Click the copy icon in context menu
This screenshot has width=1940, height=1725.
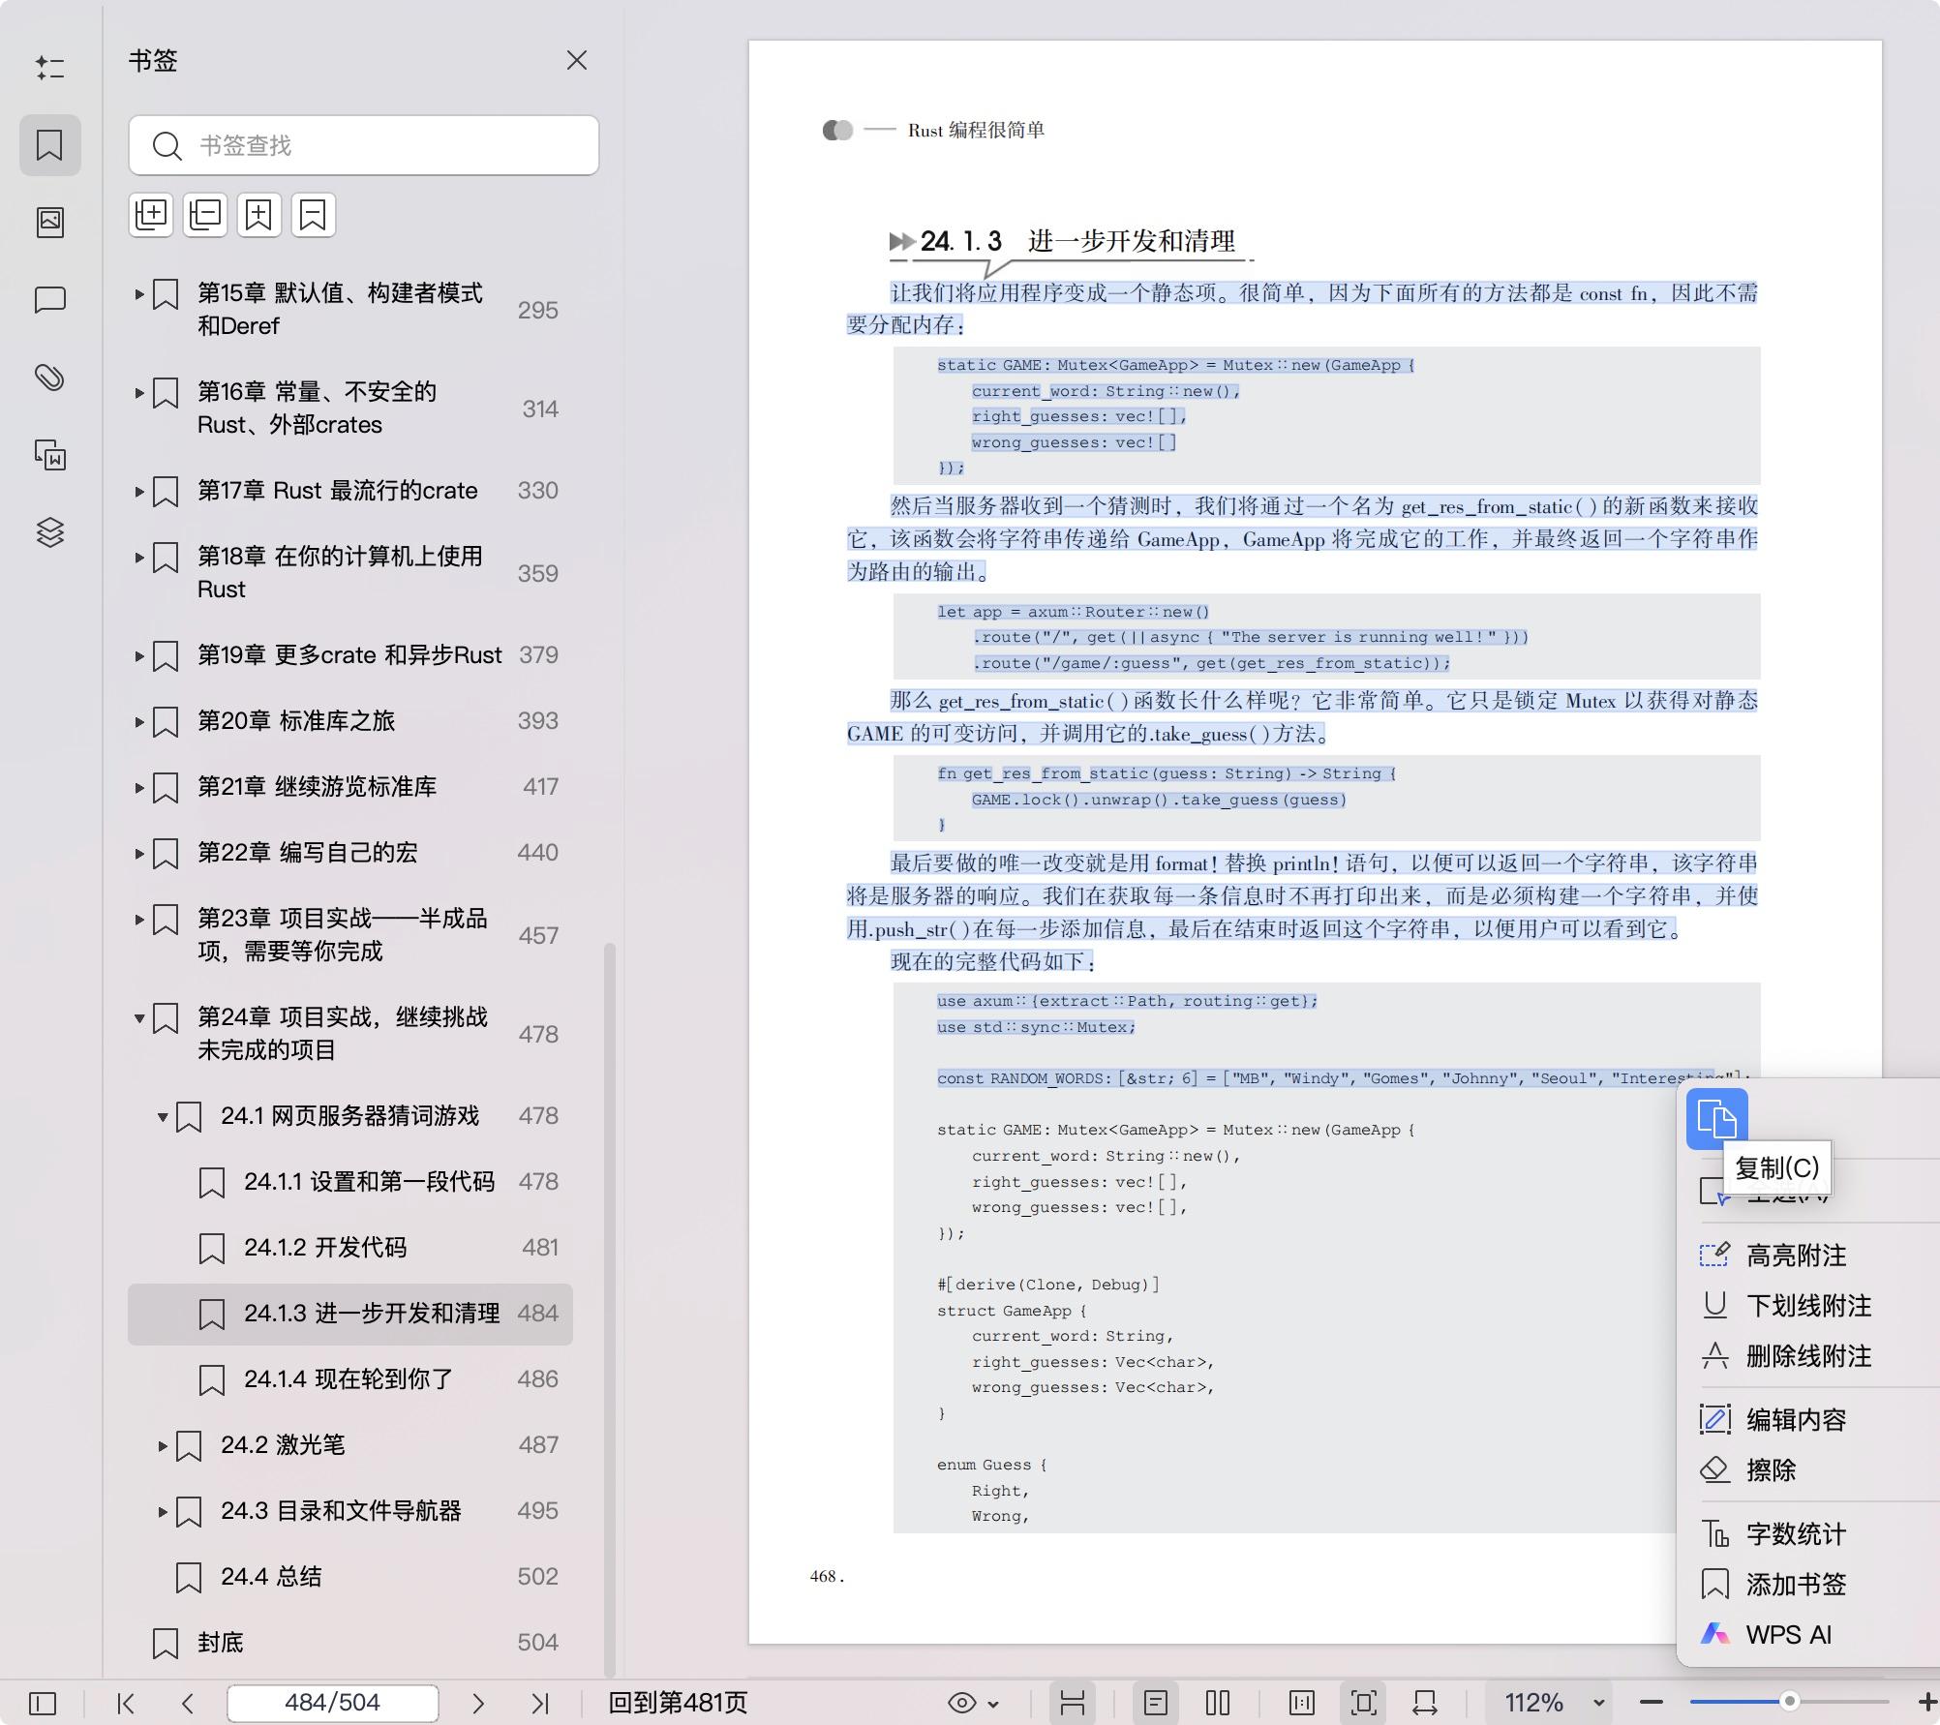[x=1716, y=1118]
